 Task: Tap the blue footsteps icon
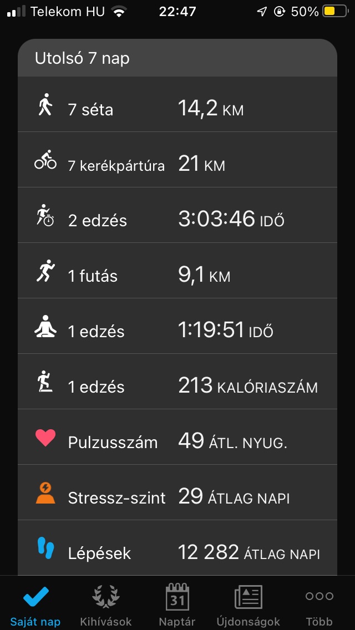coord(45,548)
